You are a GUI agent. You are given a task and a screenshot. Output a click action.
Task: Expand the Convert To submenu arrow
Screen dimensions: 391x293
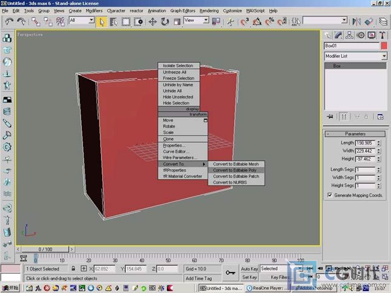[204, 164]
